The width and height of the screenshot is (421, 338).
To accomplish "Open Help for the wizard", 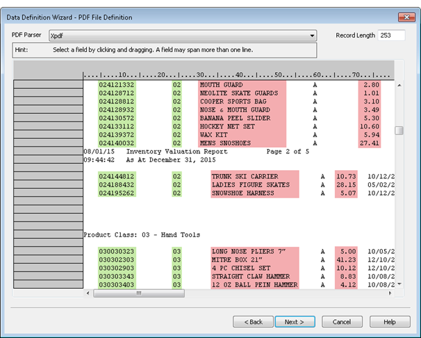I will pos(389,322).
